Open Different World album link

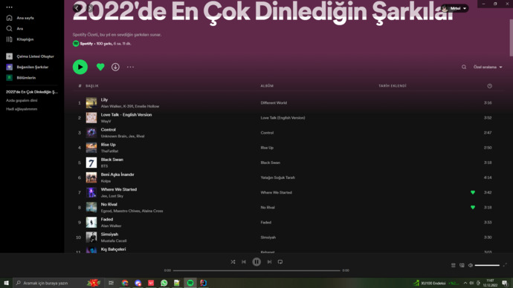[x=274, y=103]
